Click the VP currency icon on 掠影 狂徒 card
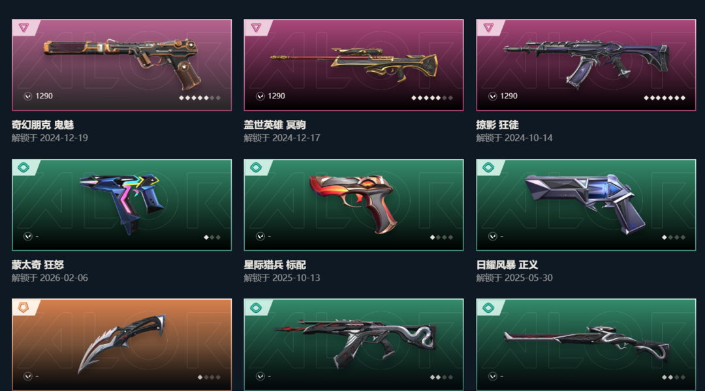705x391 pixels. pos(493,96)
